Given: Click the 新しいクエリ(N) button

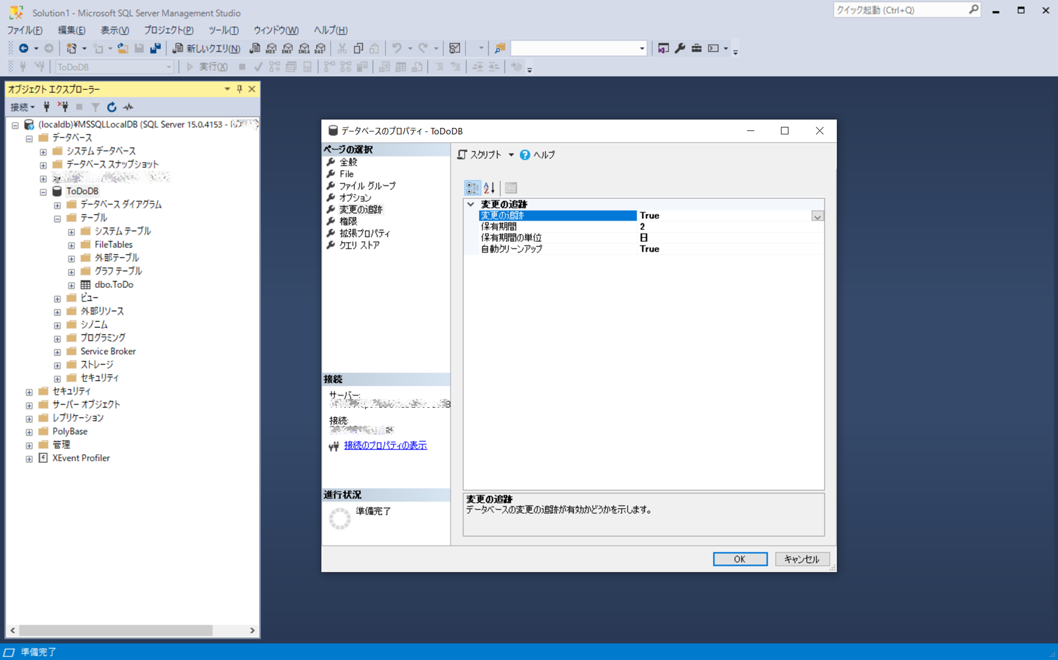Looking at the screenshot, I should point(206,48).
